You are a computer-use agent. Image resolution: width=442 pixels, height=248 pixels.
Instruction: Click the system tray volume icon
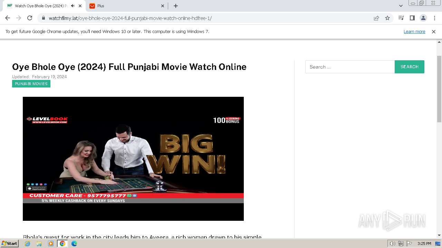point(393,244)
